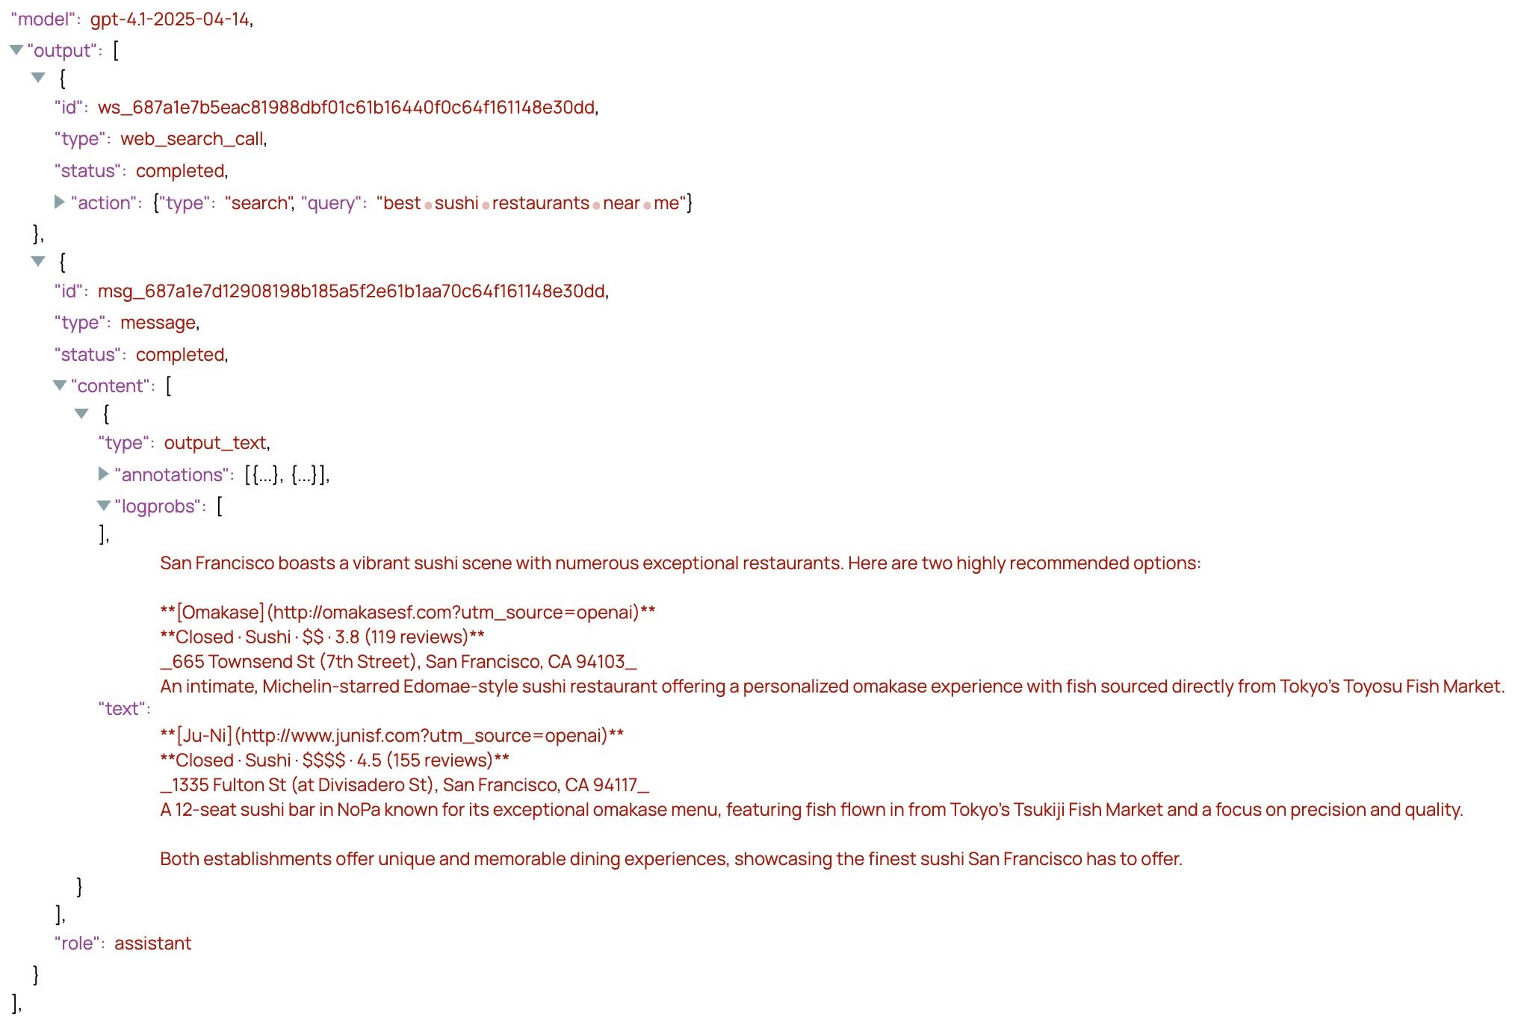Select the output_text type value

pyautogui.click(x=215, y=443)
